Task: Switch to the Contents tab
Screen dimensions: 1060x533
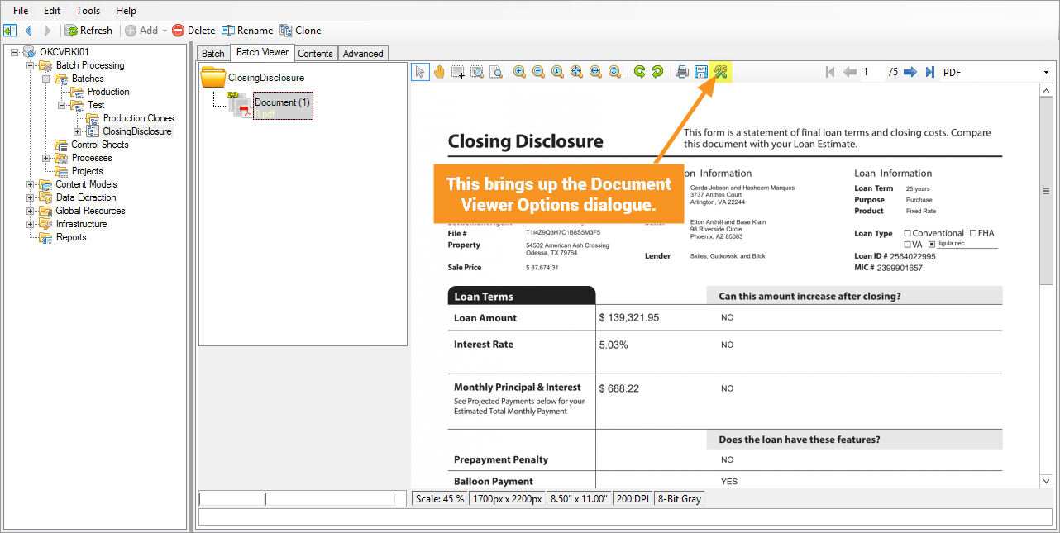Action: (316, 54)
